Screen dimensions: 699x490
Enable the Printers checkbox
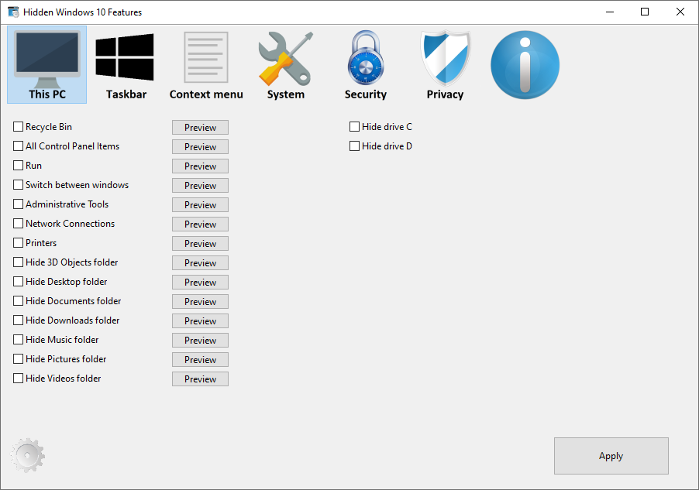[19, 243]
